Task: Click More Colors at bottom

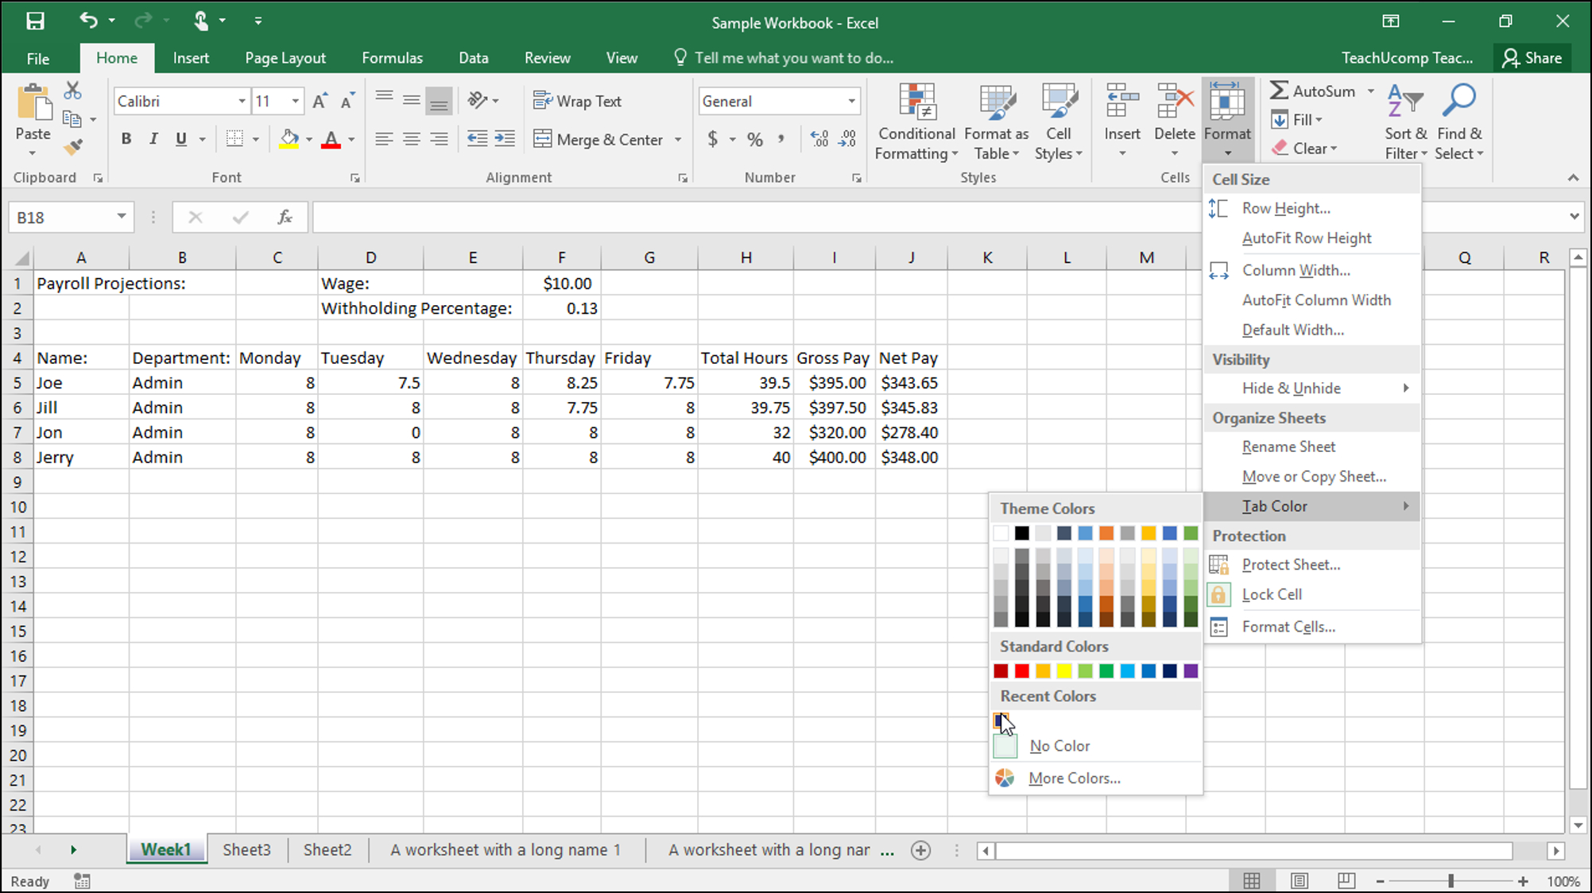Action: [1074, 777]
